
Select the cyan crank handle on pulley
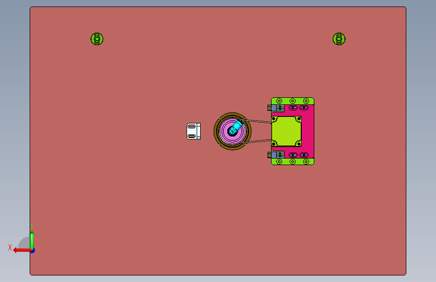[x=236, y=127]
